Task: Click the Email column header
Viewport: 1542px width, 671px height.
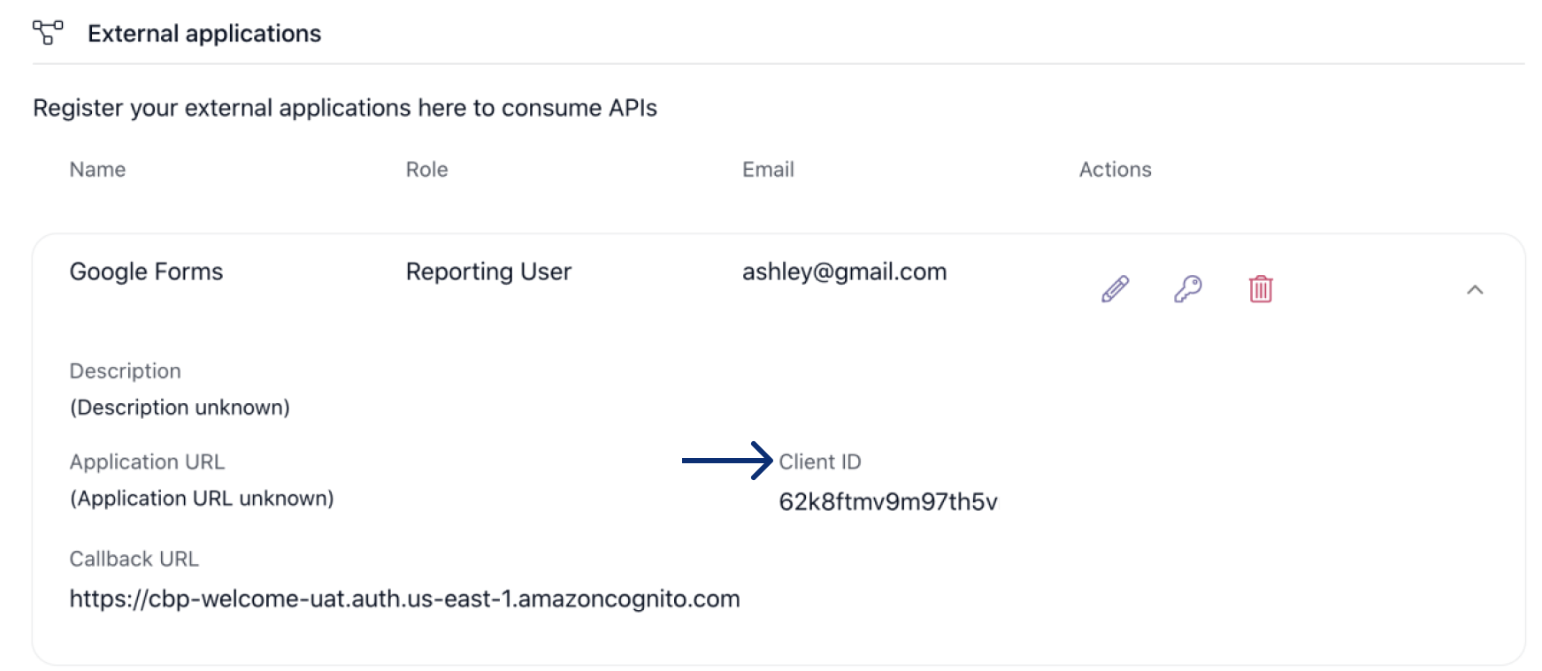Action: click(x=767, y=170)
